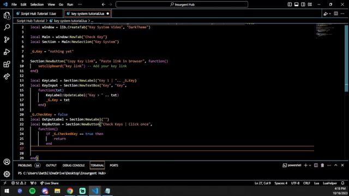
Task: Click the editor vertical scrollbar
Action: (x=346, y=58)
